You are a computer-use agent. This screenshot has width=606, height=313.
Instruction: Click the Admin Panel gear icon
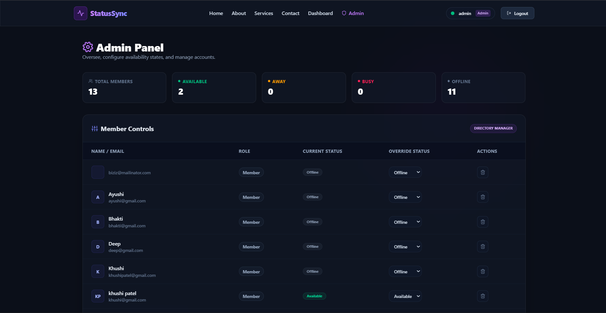coord(88,47)
